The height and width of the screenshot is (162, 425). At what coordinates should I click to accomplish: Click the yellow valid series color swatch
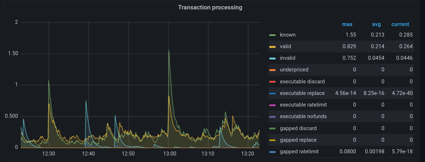pyautogui.click(x=272, y=47)
